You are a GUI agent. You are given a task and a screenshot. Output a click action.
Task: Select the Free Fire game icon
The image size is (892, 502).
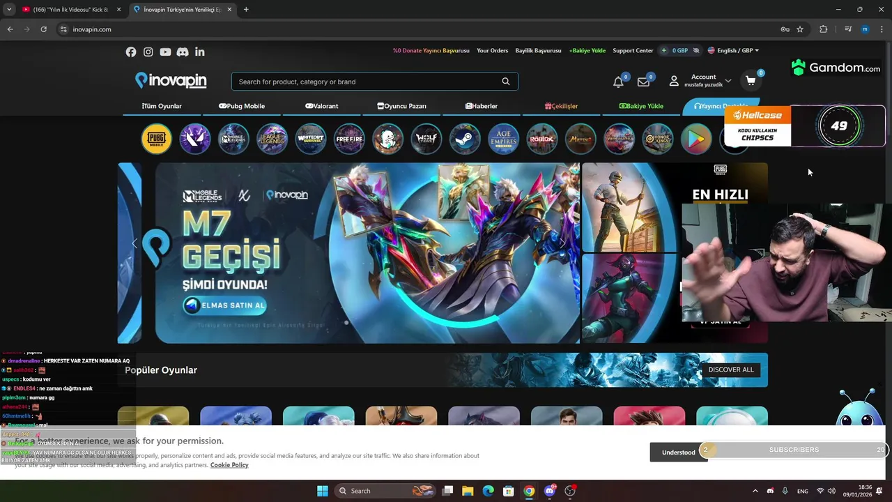coord(349,139)
